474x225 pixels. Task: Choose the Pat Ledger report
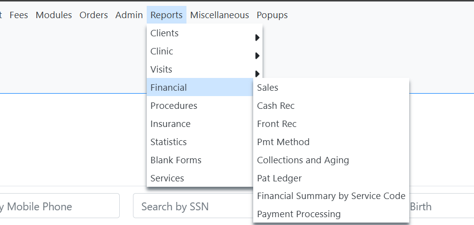279,178
